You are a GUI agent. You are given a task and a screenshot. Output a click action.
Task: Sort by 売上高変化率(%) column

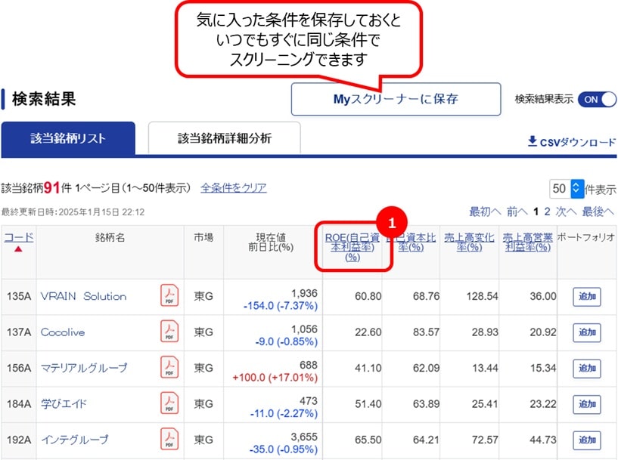tap(469, 242)
